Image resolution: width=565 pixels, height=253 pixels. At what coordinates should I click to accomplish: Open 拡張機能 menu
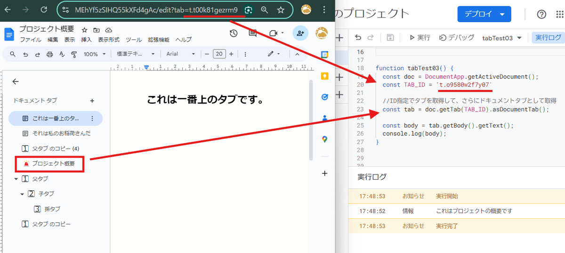(x=159, y=40)
